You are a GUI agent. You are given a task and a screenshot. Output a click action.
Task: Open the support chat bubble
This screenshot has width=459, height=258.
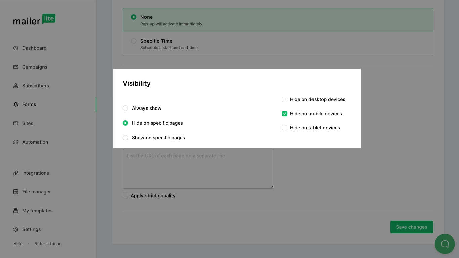click(445, 244)
